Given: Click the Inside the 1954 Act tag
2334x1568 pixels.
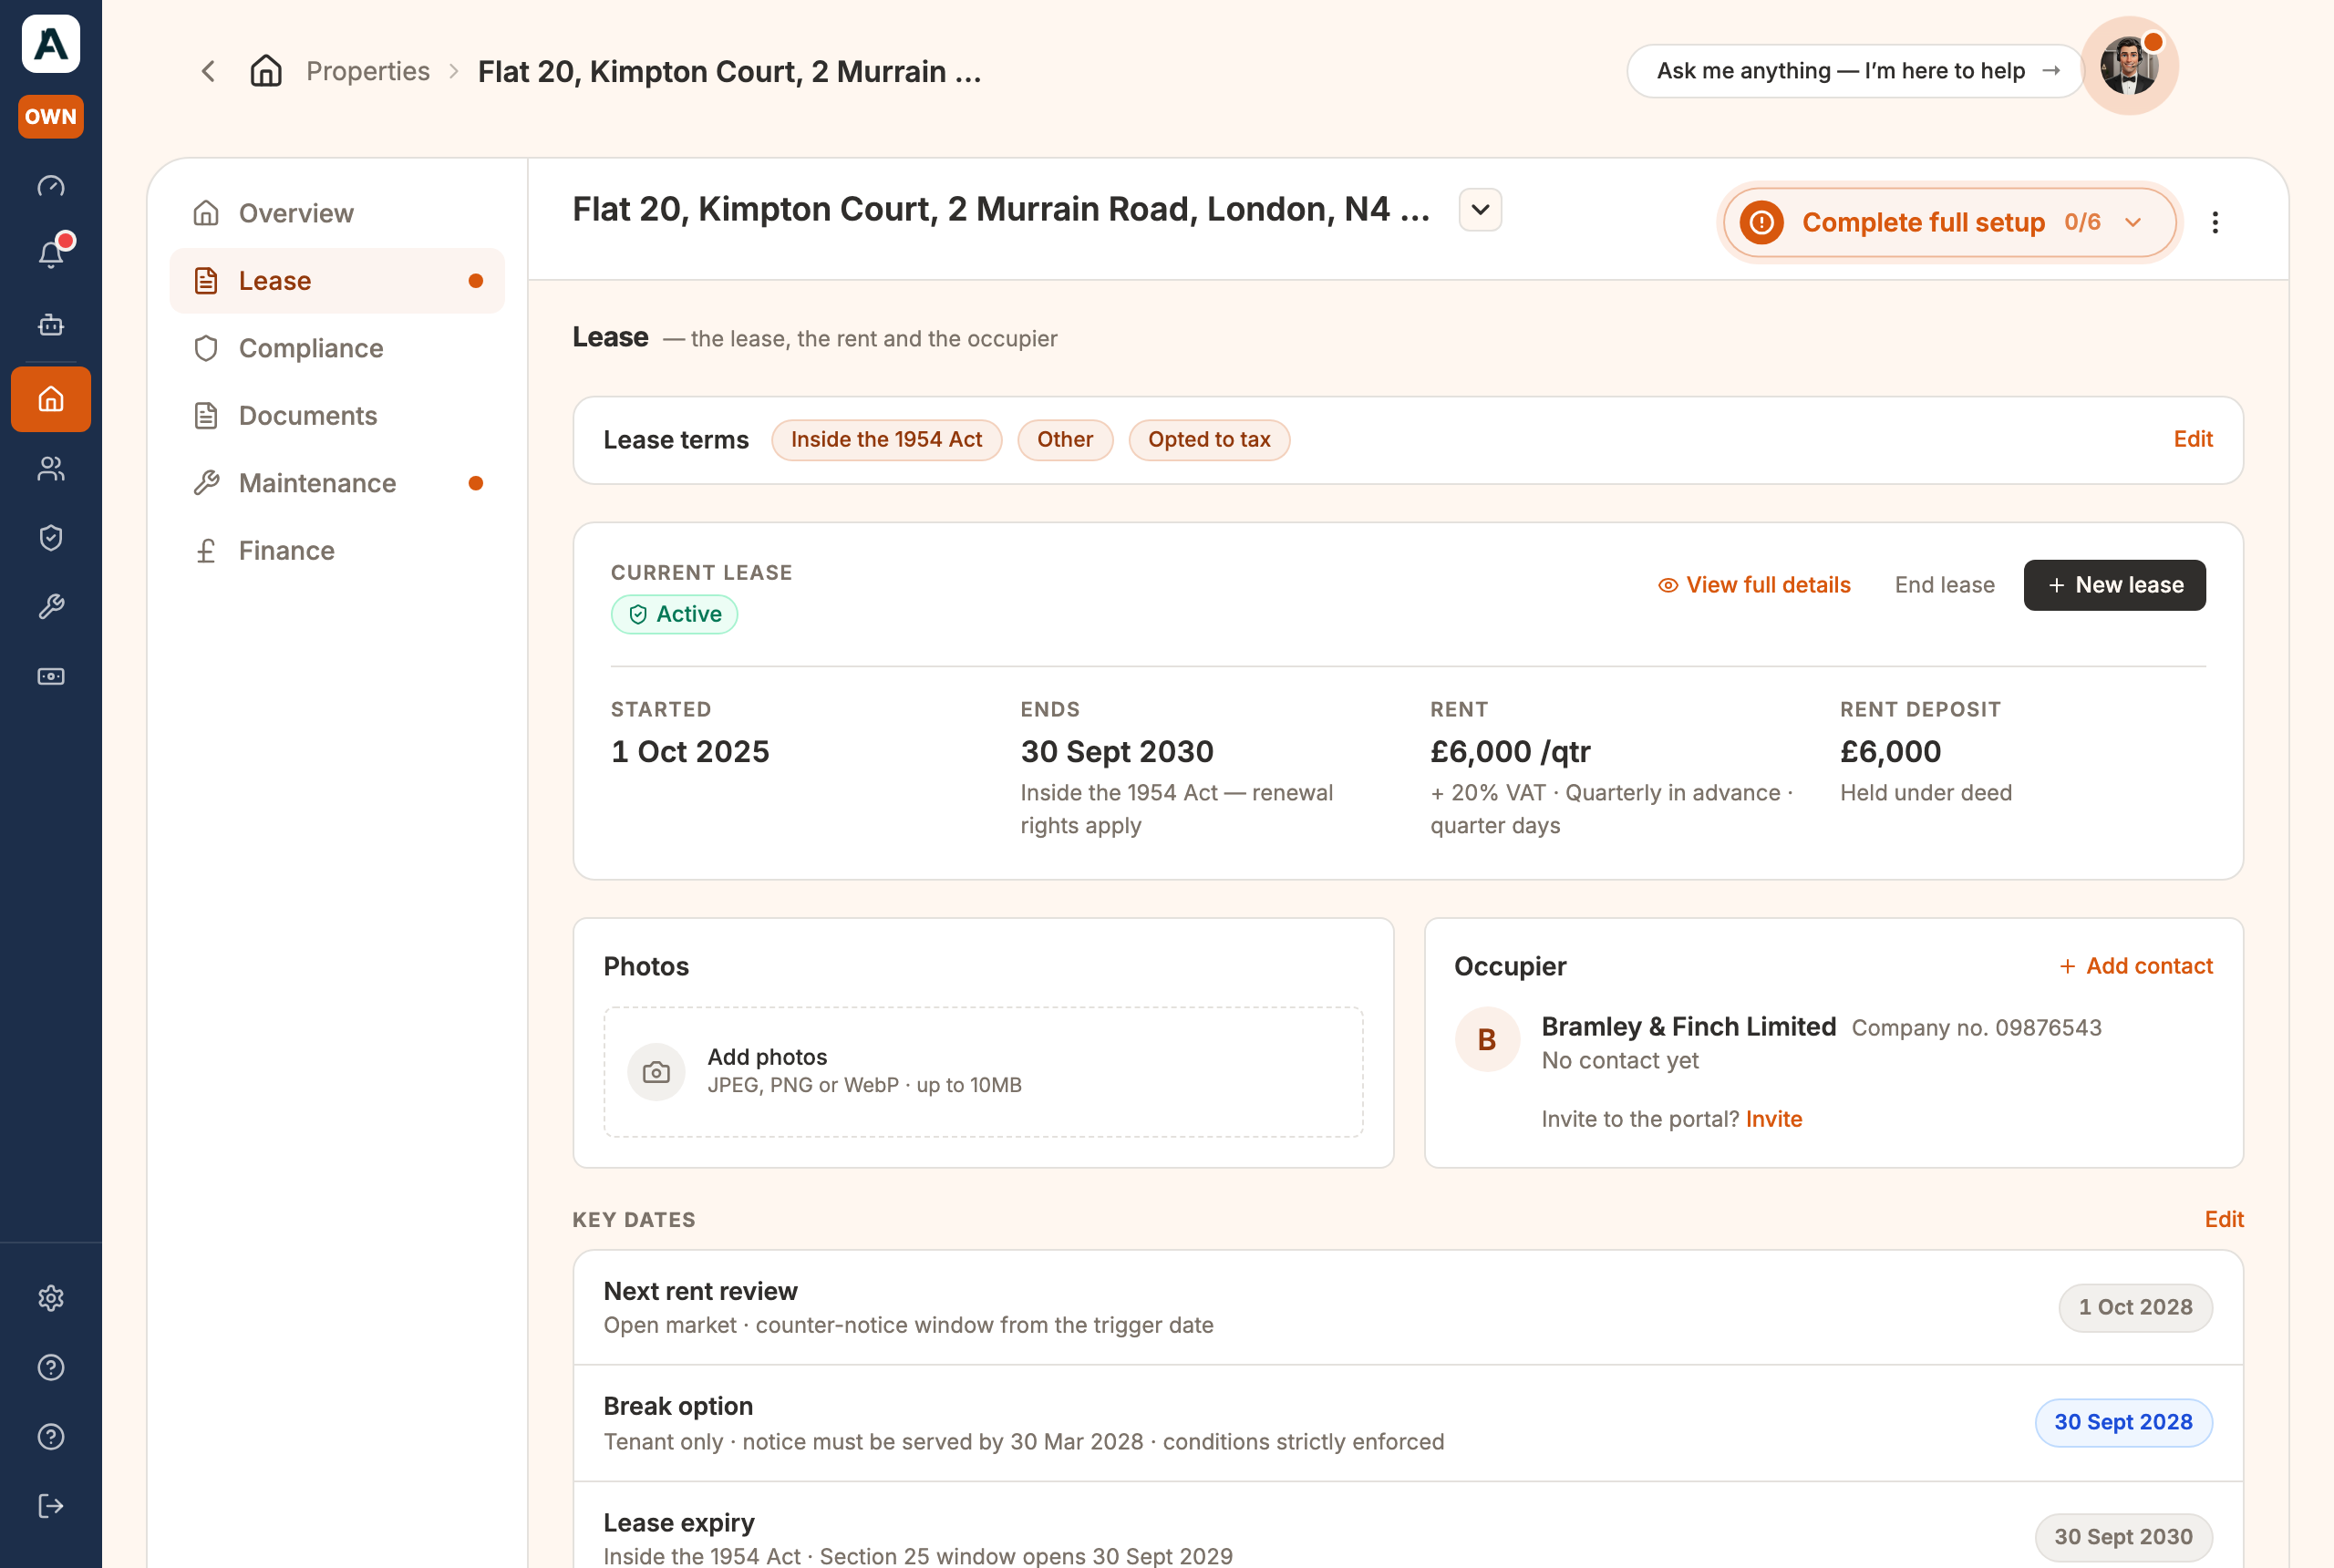Looking at the screenshot, I should click(x=886, y=440).
